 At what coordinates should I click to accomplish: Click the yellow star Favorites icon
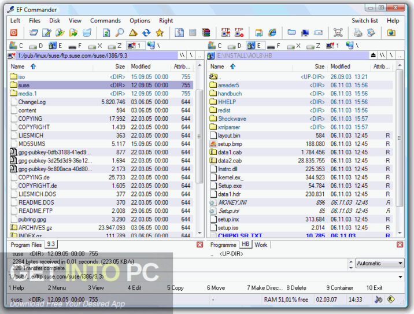pos(160,32)
